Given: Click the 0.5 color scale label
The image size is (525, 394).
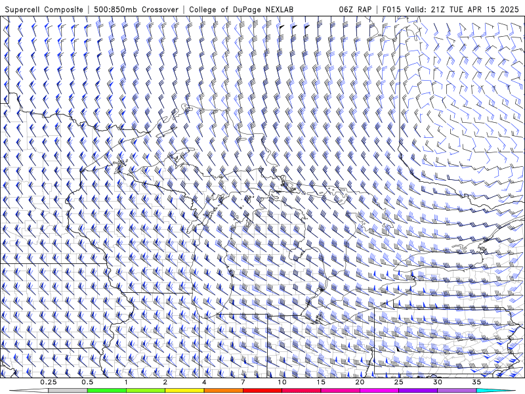Looking at the screenshot, I should [87, 382].
